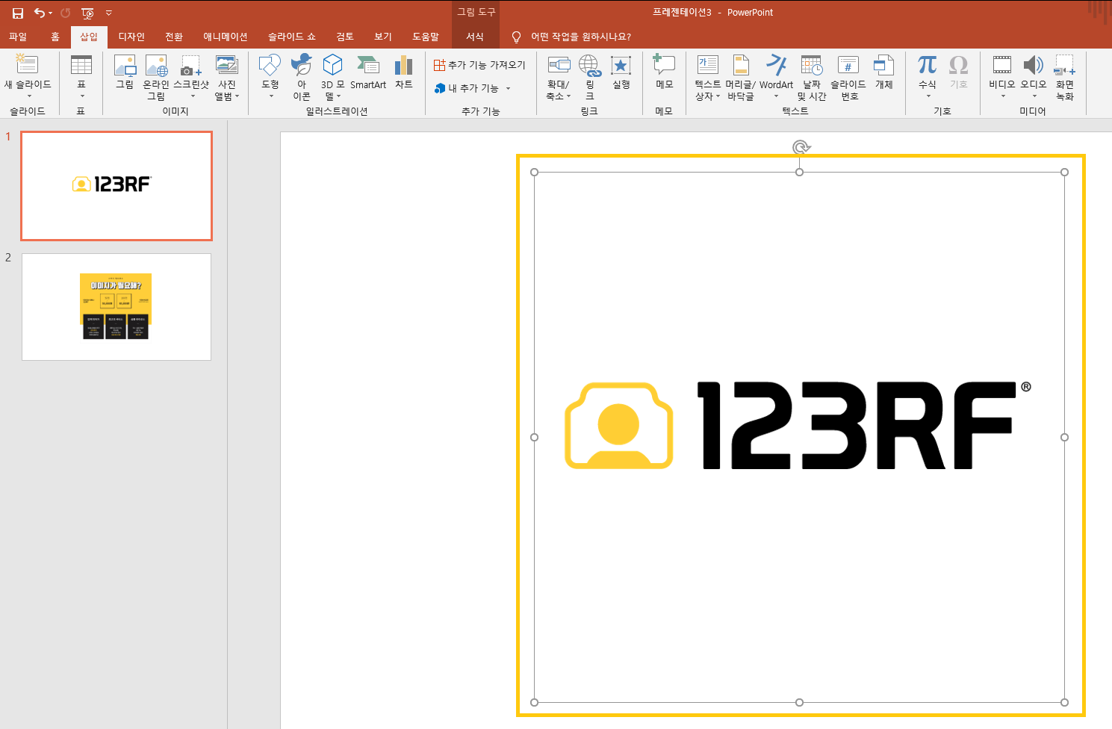Open the 사진 앨범 photo album menu
Viewport: 1112px width, 729px height.
tap(227, 77)
